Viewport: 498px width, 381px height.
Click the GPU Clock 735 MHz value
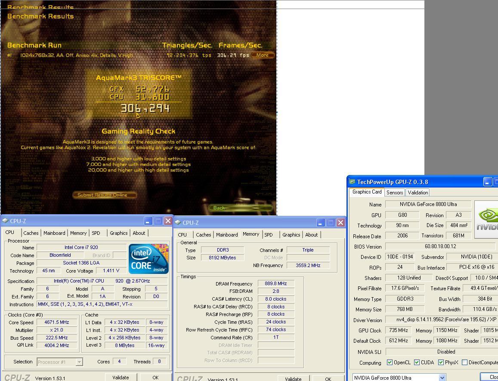[399, 330]
